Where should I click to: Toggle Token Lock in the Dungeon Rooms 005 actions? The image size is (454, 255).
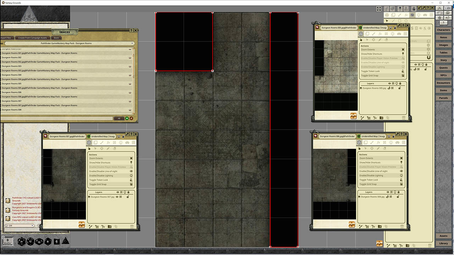click(x=371, y=71)
